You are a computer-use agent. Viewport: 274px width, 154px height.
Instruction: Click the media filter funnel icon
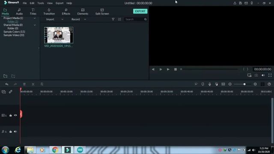click(113, 19)
